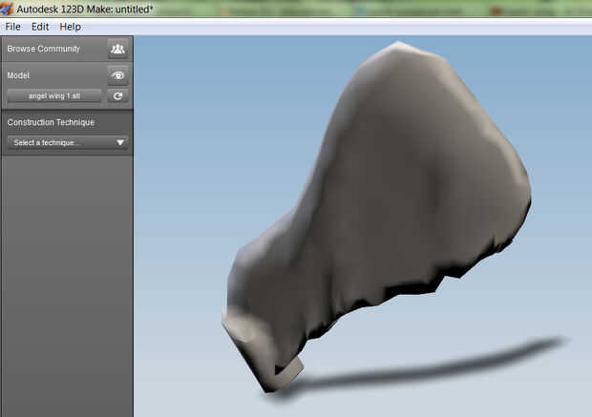This screenshot has height=417, width=592.
Task: Click the model's shadow on the ground
Action: click(x=423, y=366)
